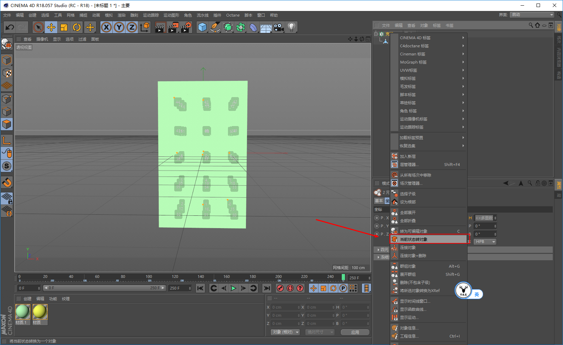Add a Cube primitive object
The image size is (563, 345).
click(x=203, y=27)
